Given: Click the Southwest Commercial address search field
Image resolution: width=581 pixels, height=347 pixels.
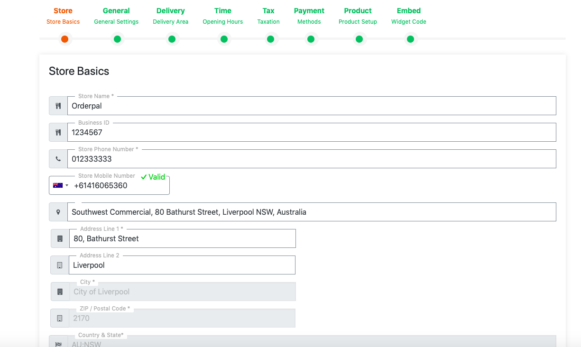Looking at the screenshot, I should pos(312,212).
